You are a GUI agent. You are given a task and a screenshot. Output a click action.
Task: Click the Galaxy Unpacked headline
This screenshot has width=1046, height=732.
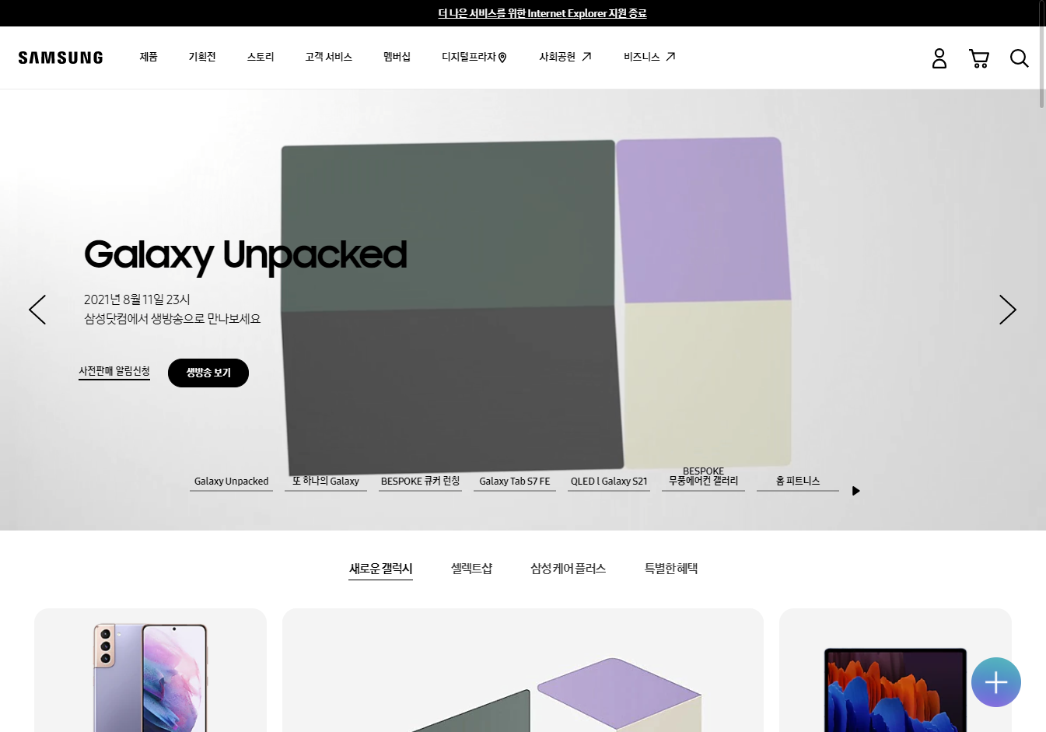click(246, 255)
